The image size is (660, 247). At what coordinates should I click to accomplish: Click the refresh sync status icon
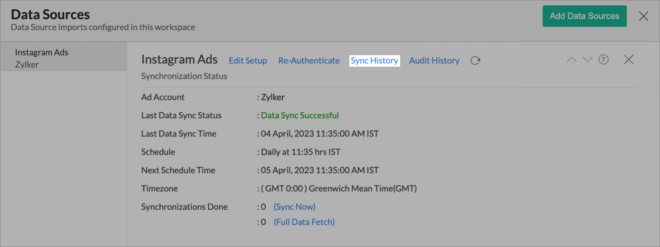[x=475, y=61]
